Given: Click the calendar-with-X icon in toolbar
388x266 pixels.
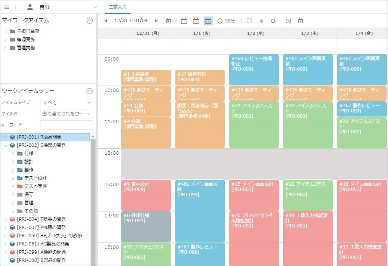Looking at the screenshot, I should tap(300, 21).
